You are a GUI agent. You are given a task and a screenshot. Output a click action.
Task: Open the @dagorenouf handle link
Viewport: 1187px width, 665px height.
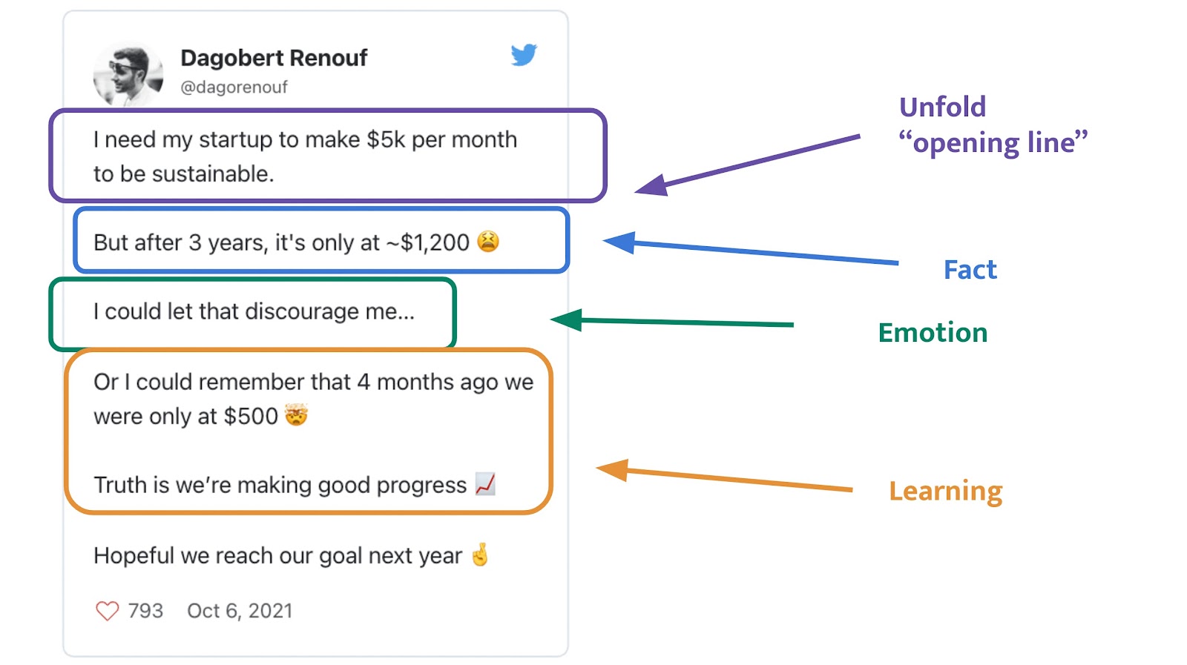(234, 87)
